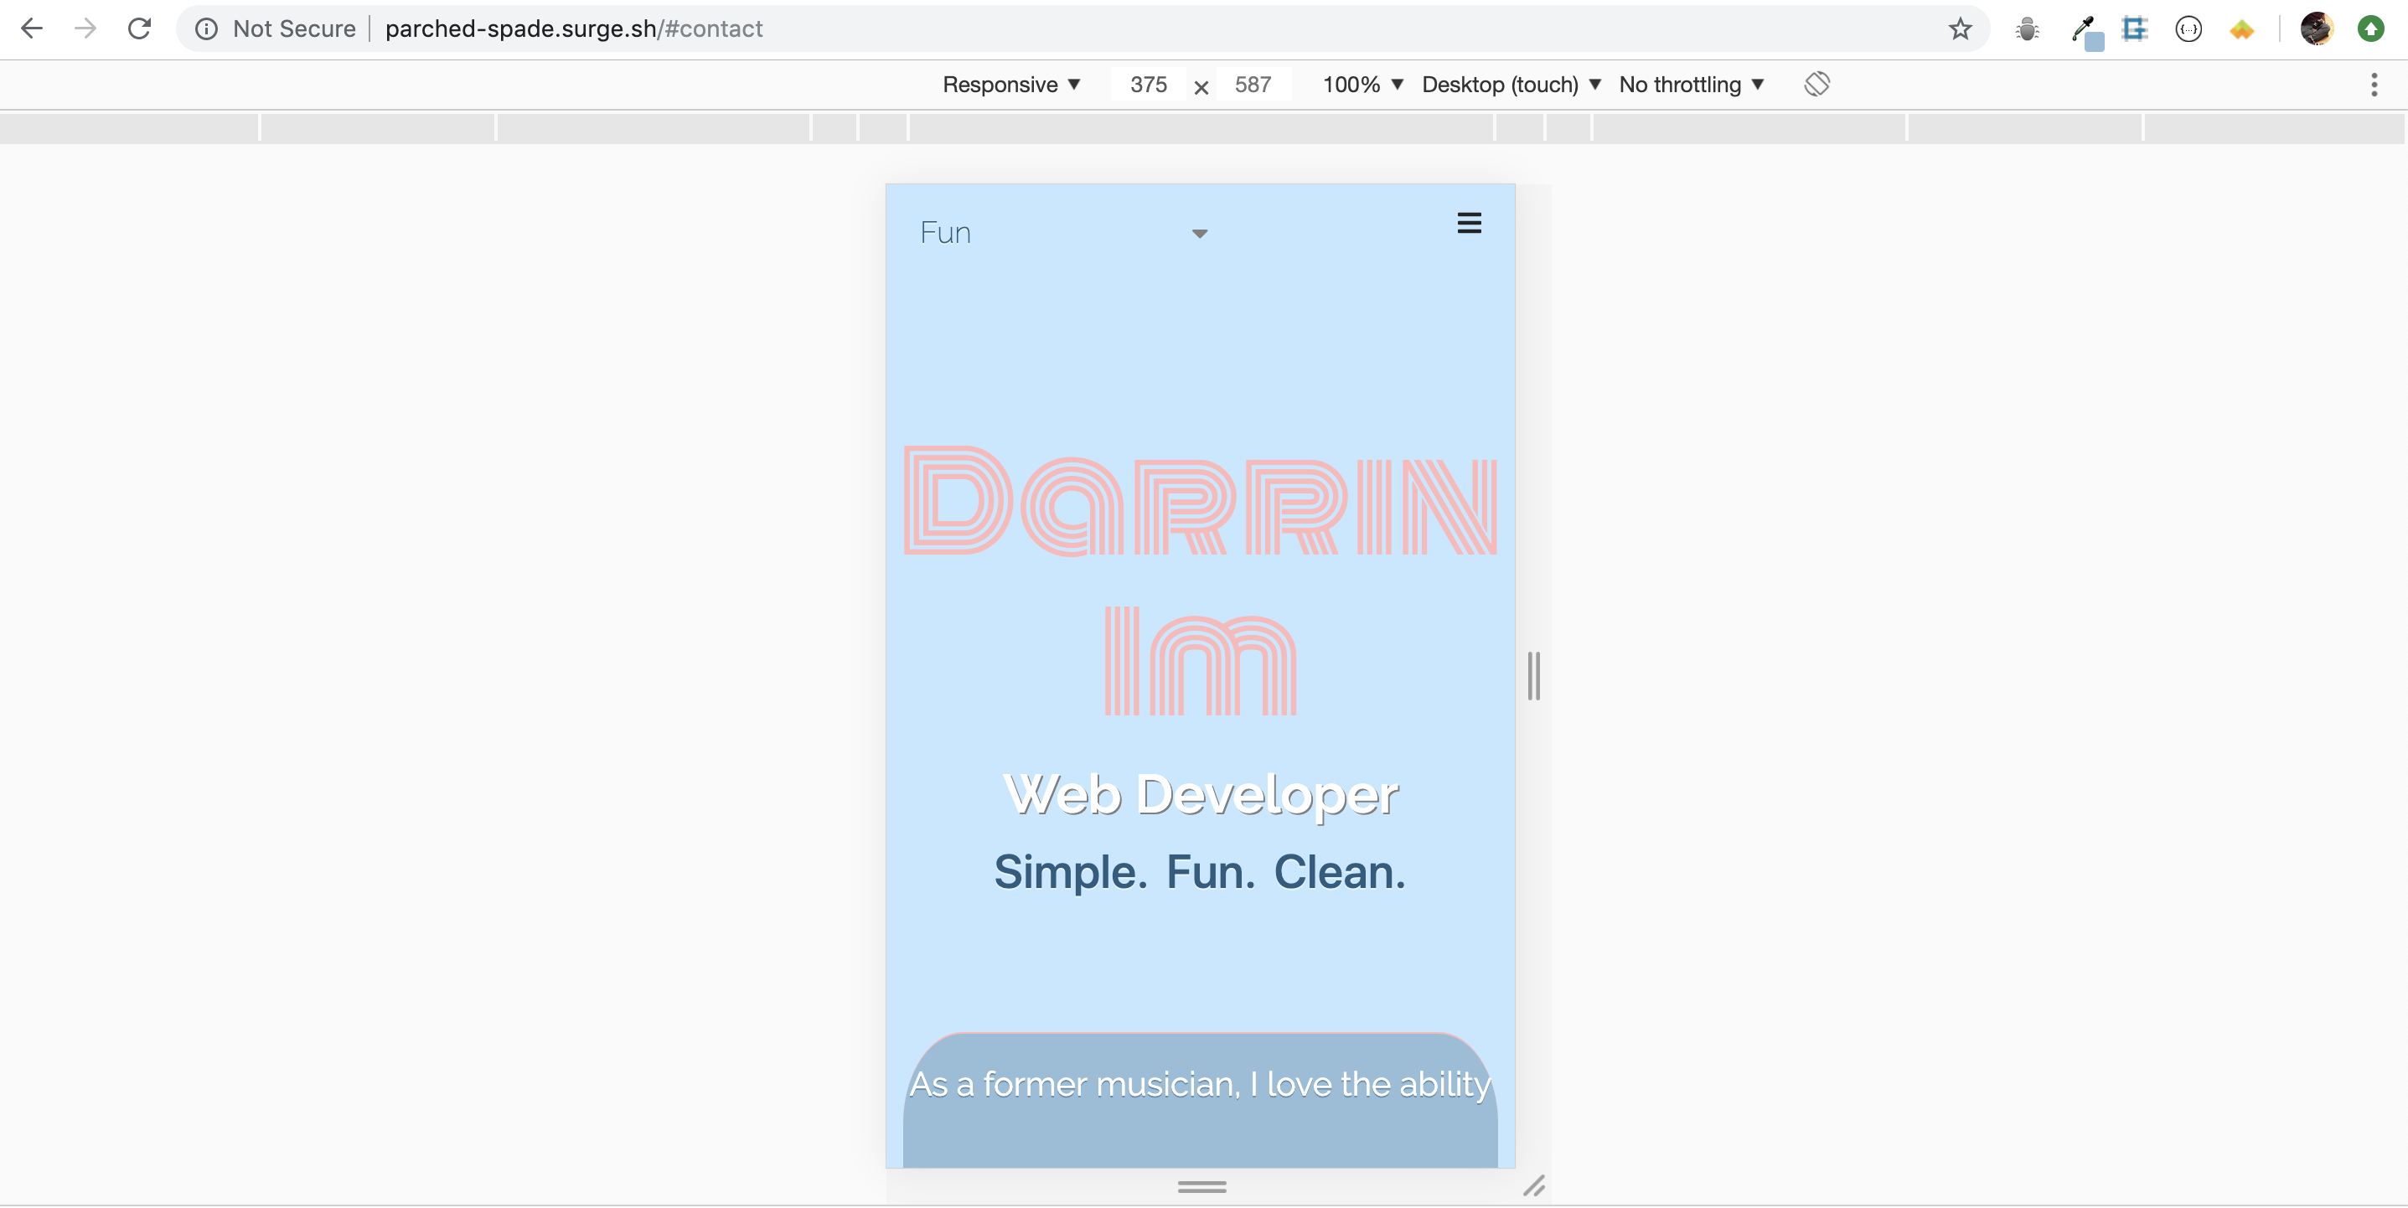
Task: Click the browser profile avatar
Action: tap(2317, 29)
